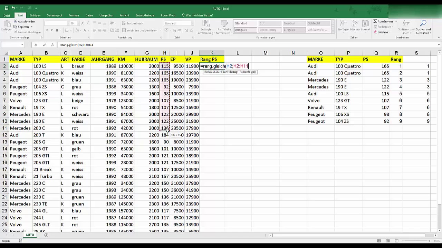Toggle bold with the F button
The image size is (442, 248).
[x=47, y=30]
